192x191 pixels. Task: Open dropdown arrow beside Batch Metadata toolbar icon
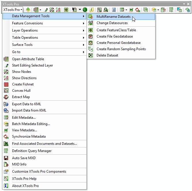158,10
